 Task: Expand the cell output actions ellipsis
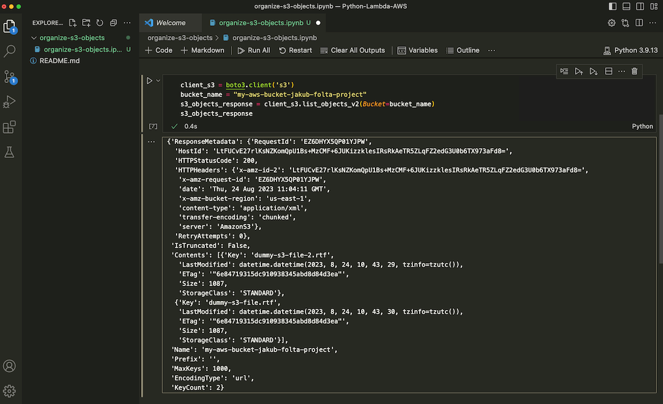click(152, 141)
